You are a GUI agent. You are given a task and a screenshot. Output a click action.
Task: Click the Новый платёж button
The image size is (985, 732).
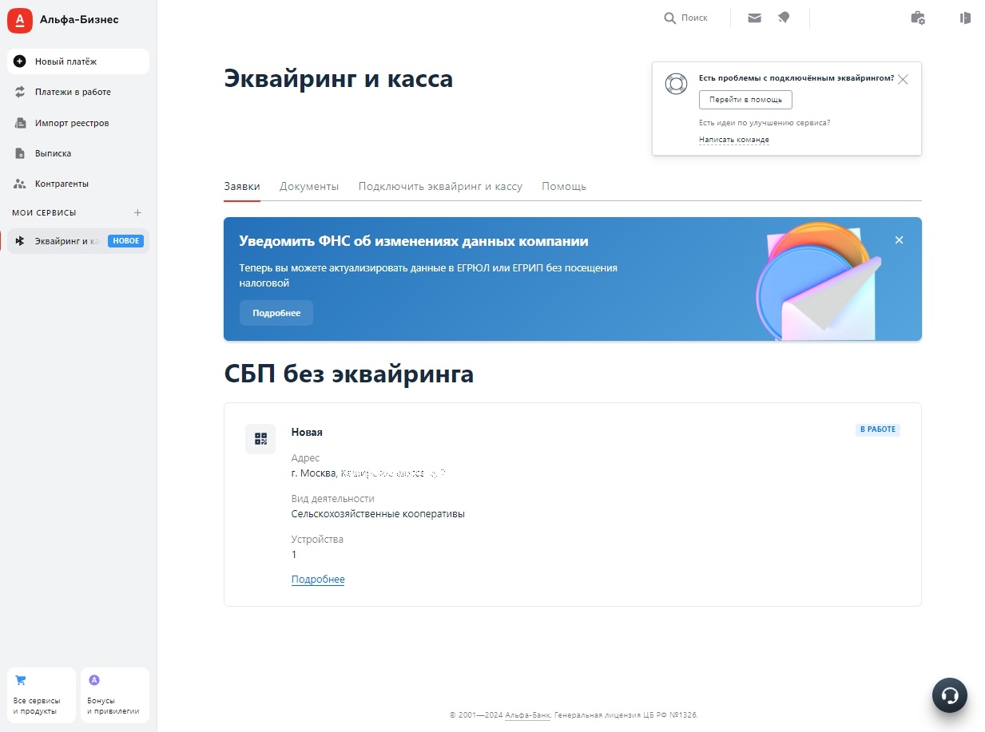pos(78,61)
